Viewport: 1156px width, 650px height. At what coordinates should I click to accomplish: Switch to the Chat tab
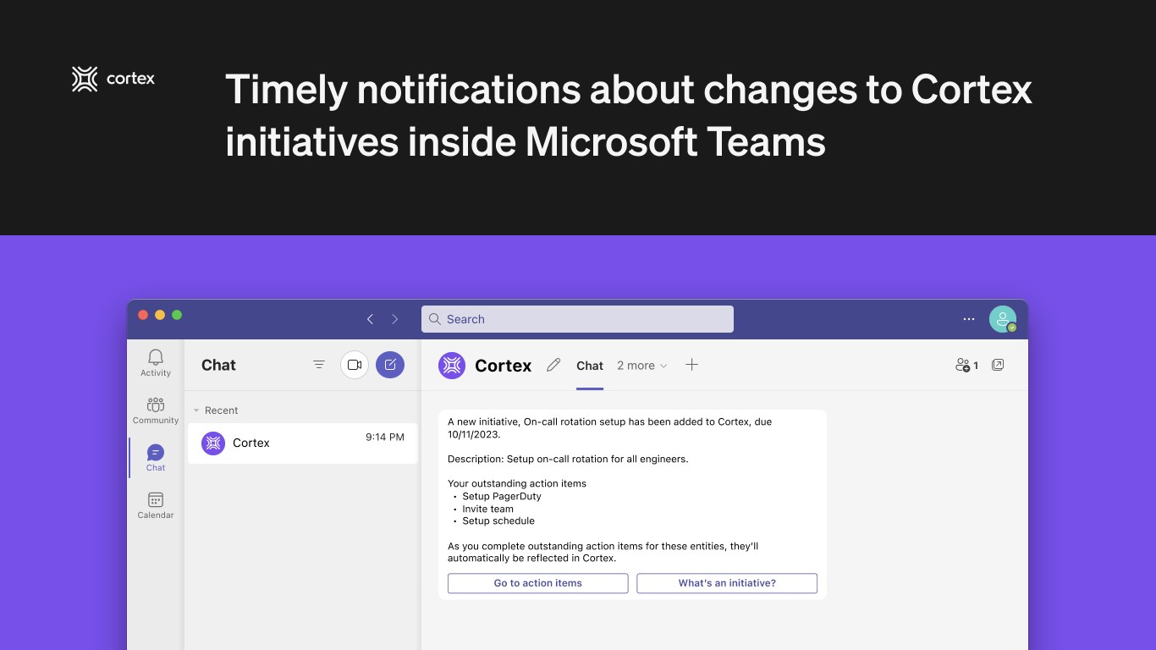coord(590,366)
